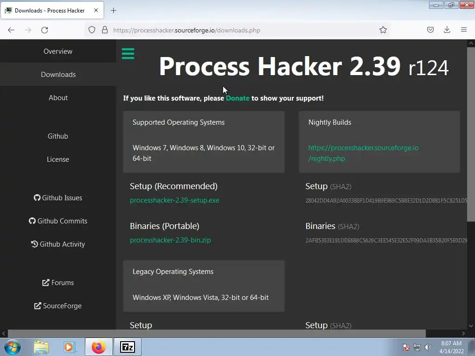Screen dimensions: 475x356
Task: Open a new browser tab
Action: (x=113, y=11)
